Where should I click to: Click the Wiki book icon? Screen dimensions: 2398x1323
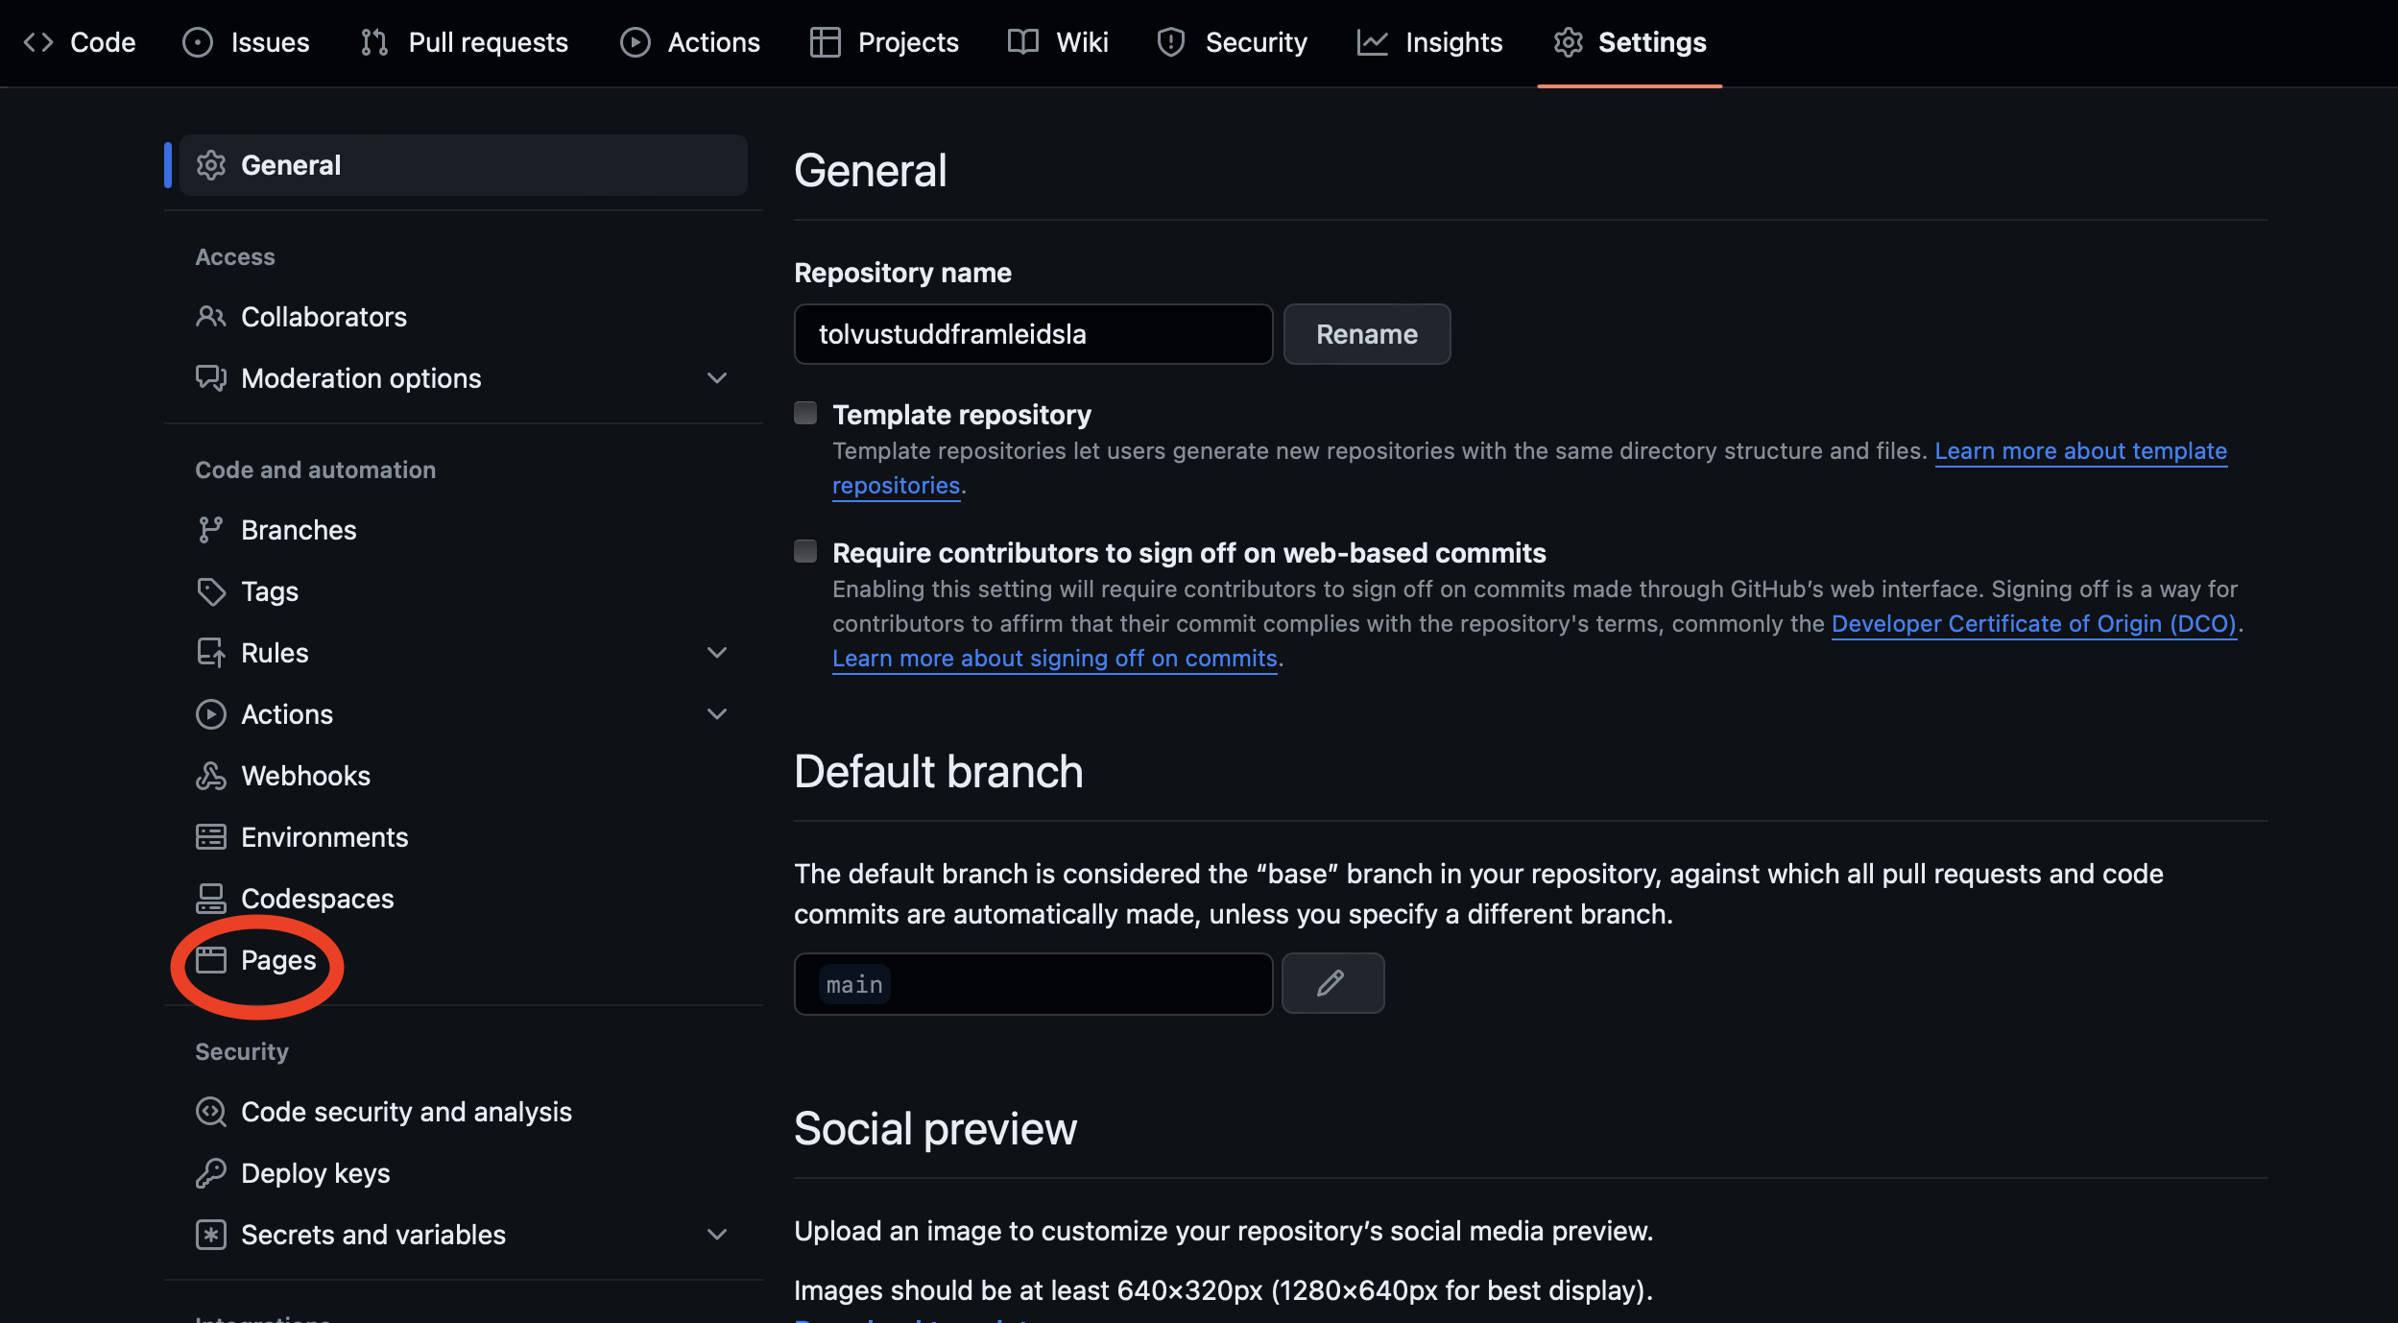point(1023,42)
